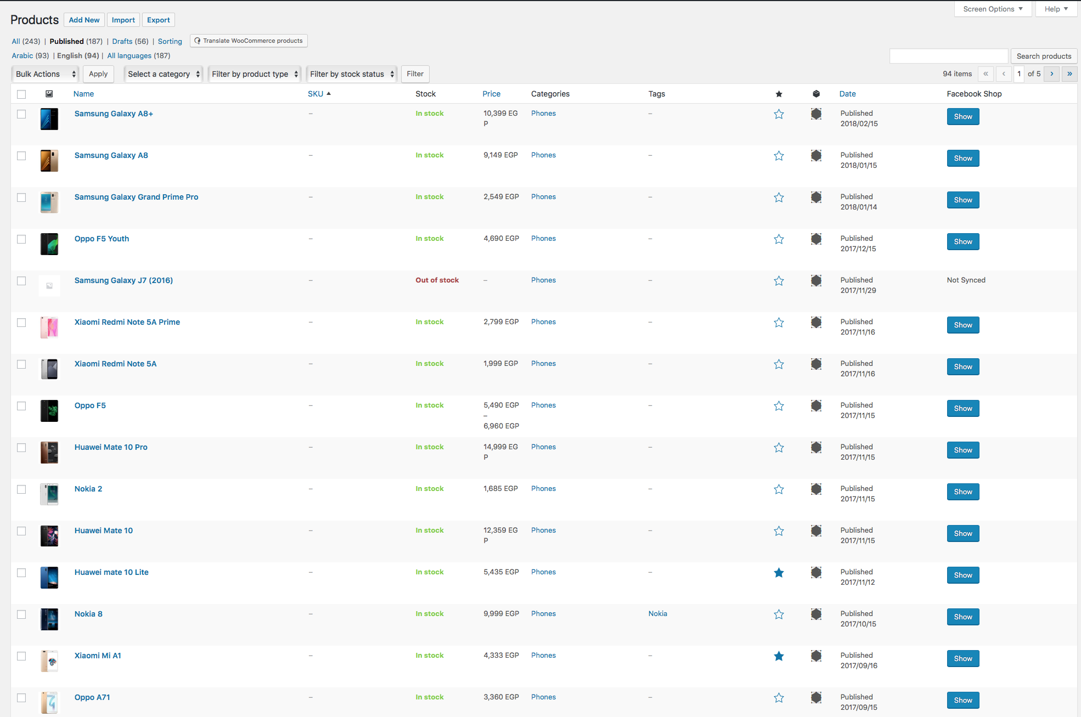Open Filter by product type dropdown
1081x717 pixels.
coord(255,74)
